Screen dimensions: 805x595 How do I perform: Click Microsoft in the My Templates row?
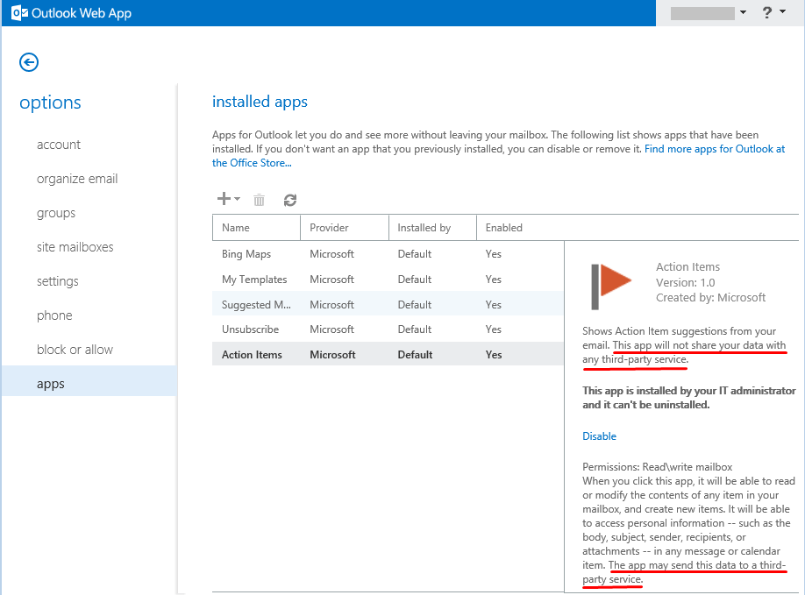coord(331,280)
